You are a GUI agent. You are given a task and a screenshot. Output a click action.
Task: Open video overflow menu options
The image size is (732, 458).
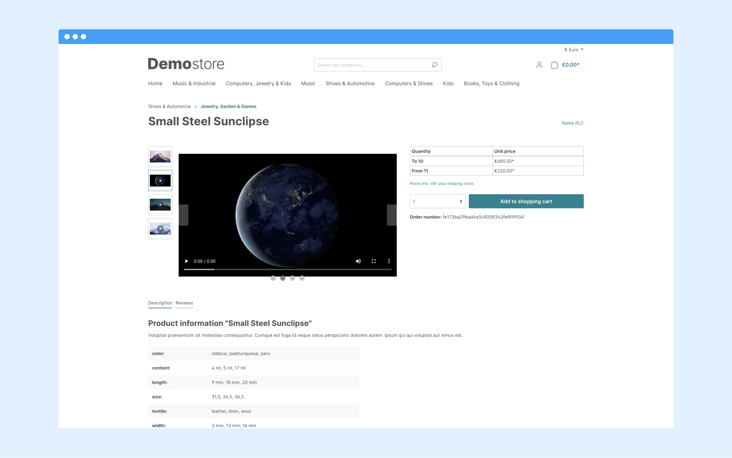pos(389,261)
